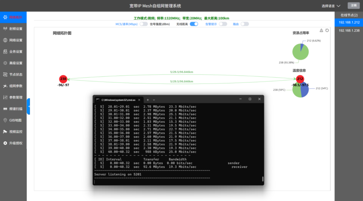363x201 pixels.
Task: Open the terminal new-tab dropdown arrow
Action: click(x=154, y=100)
